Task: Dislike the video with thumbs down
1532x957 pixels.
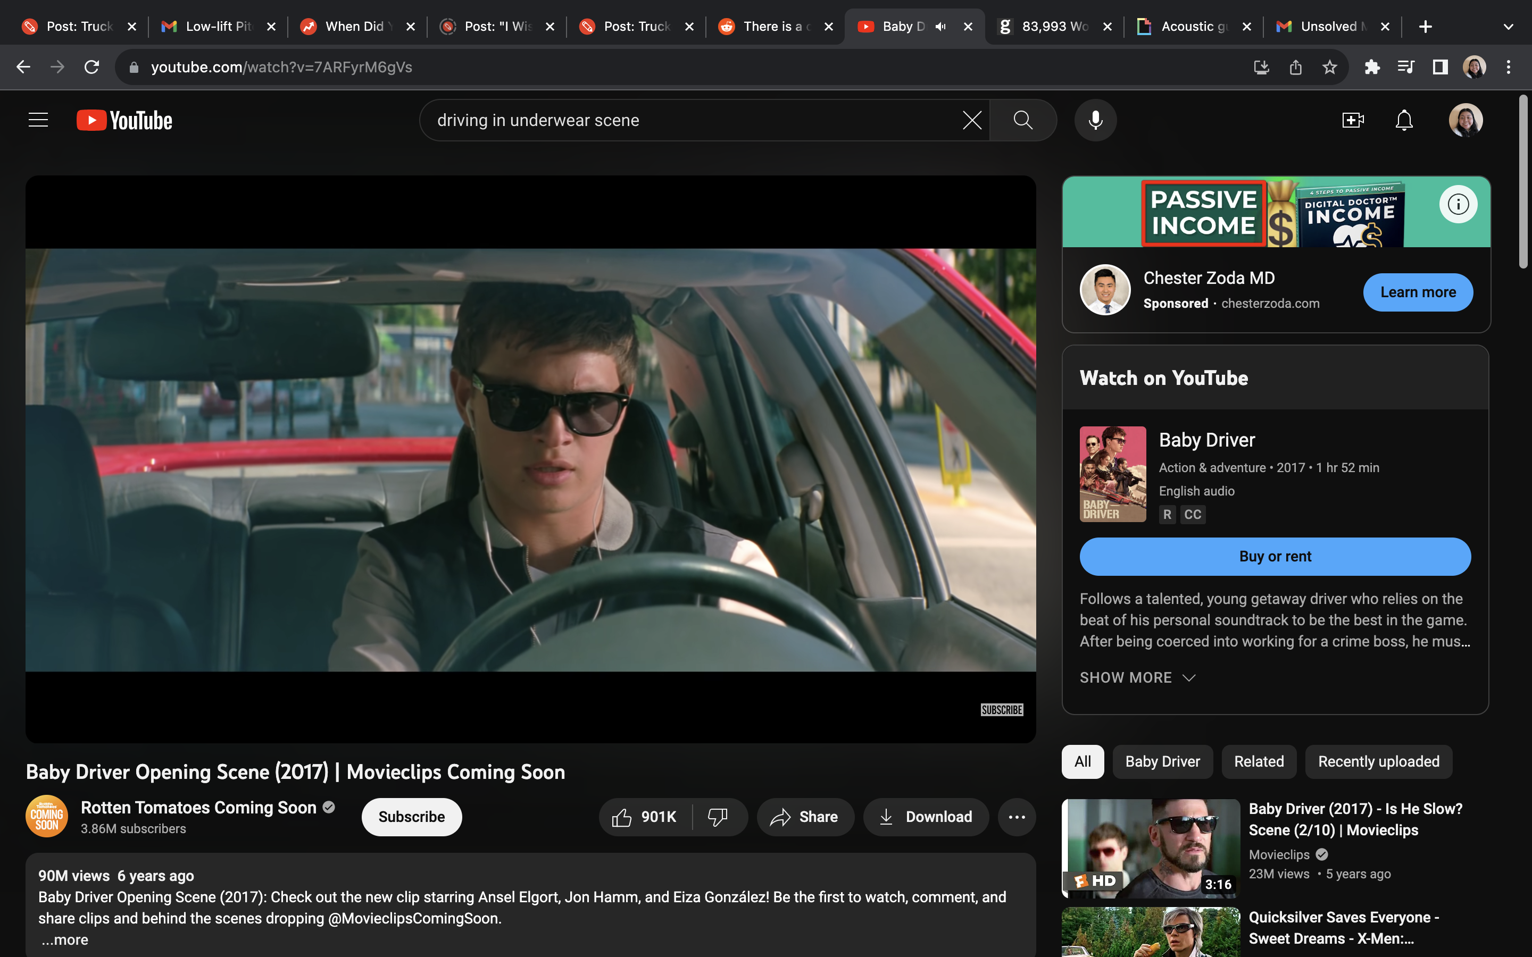Action: [x=718, y=817]
